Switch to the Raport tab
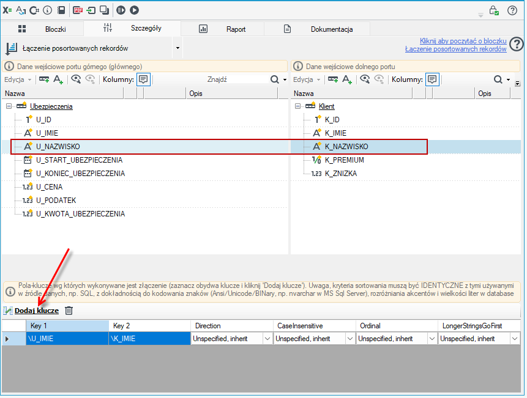This screenshot has height=398, width=527. pos(223,29)
